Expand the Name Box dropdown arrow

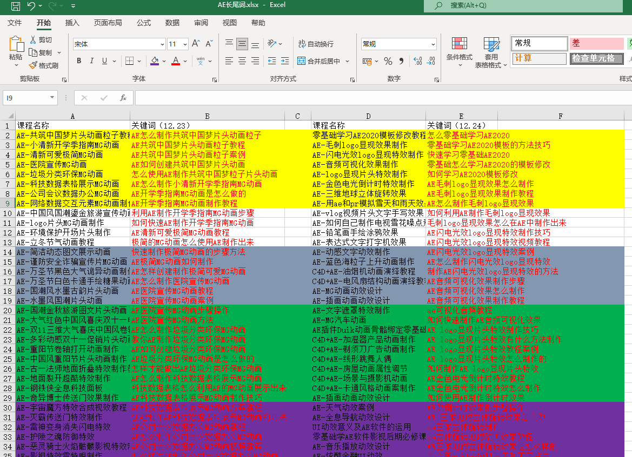(52, 97)
